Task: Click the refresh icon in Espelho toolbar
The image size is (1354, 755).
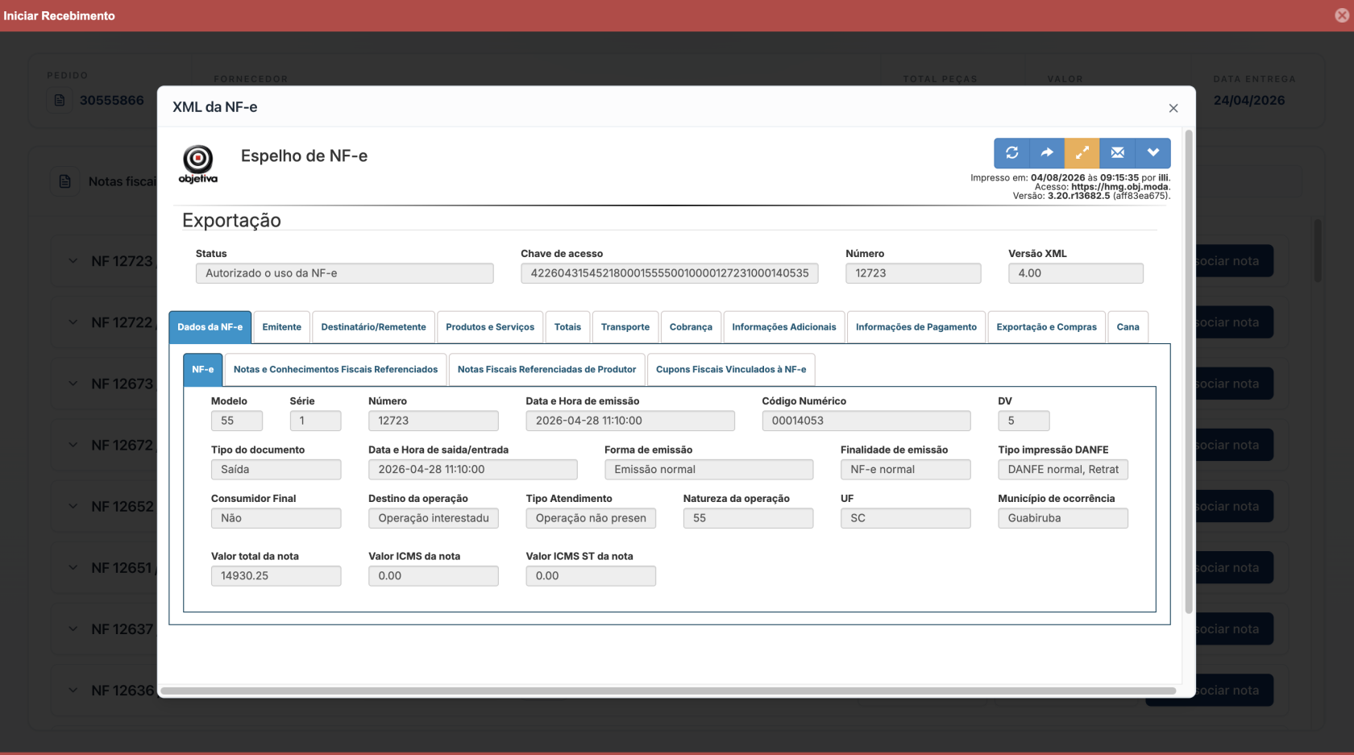Action: click(1011, 152)
